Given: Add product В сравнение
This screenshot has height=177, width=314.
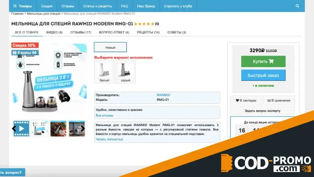Looking at the screenshot, I should (279, 100).
